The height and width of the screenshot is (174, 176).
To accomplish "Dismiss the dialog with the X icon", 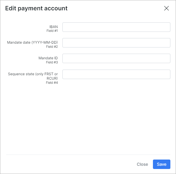I will (x=166, y=8).
